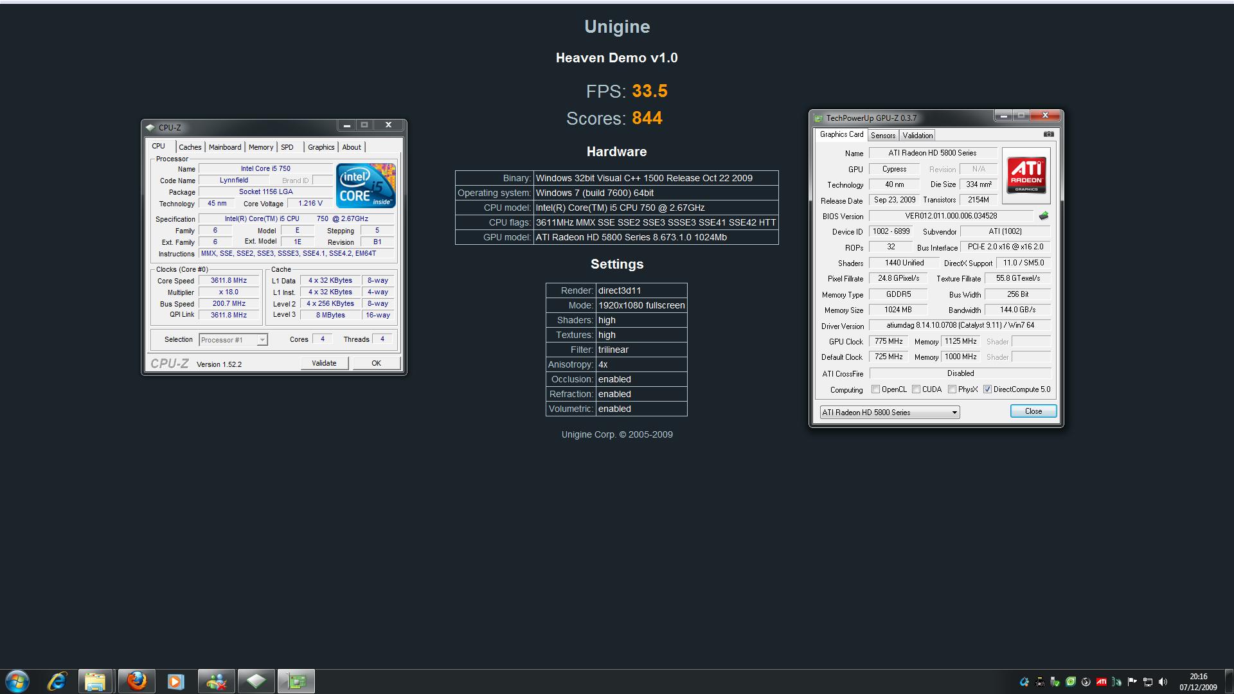Click the Show Desktop strip beside clock
Image resolution: width=1234 pixels, height=694 pixels.
tap(1228, 682)
